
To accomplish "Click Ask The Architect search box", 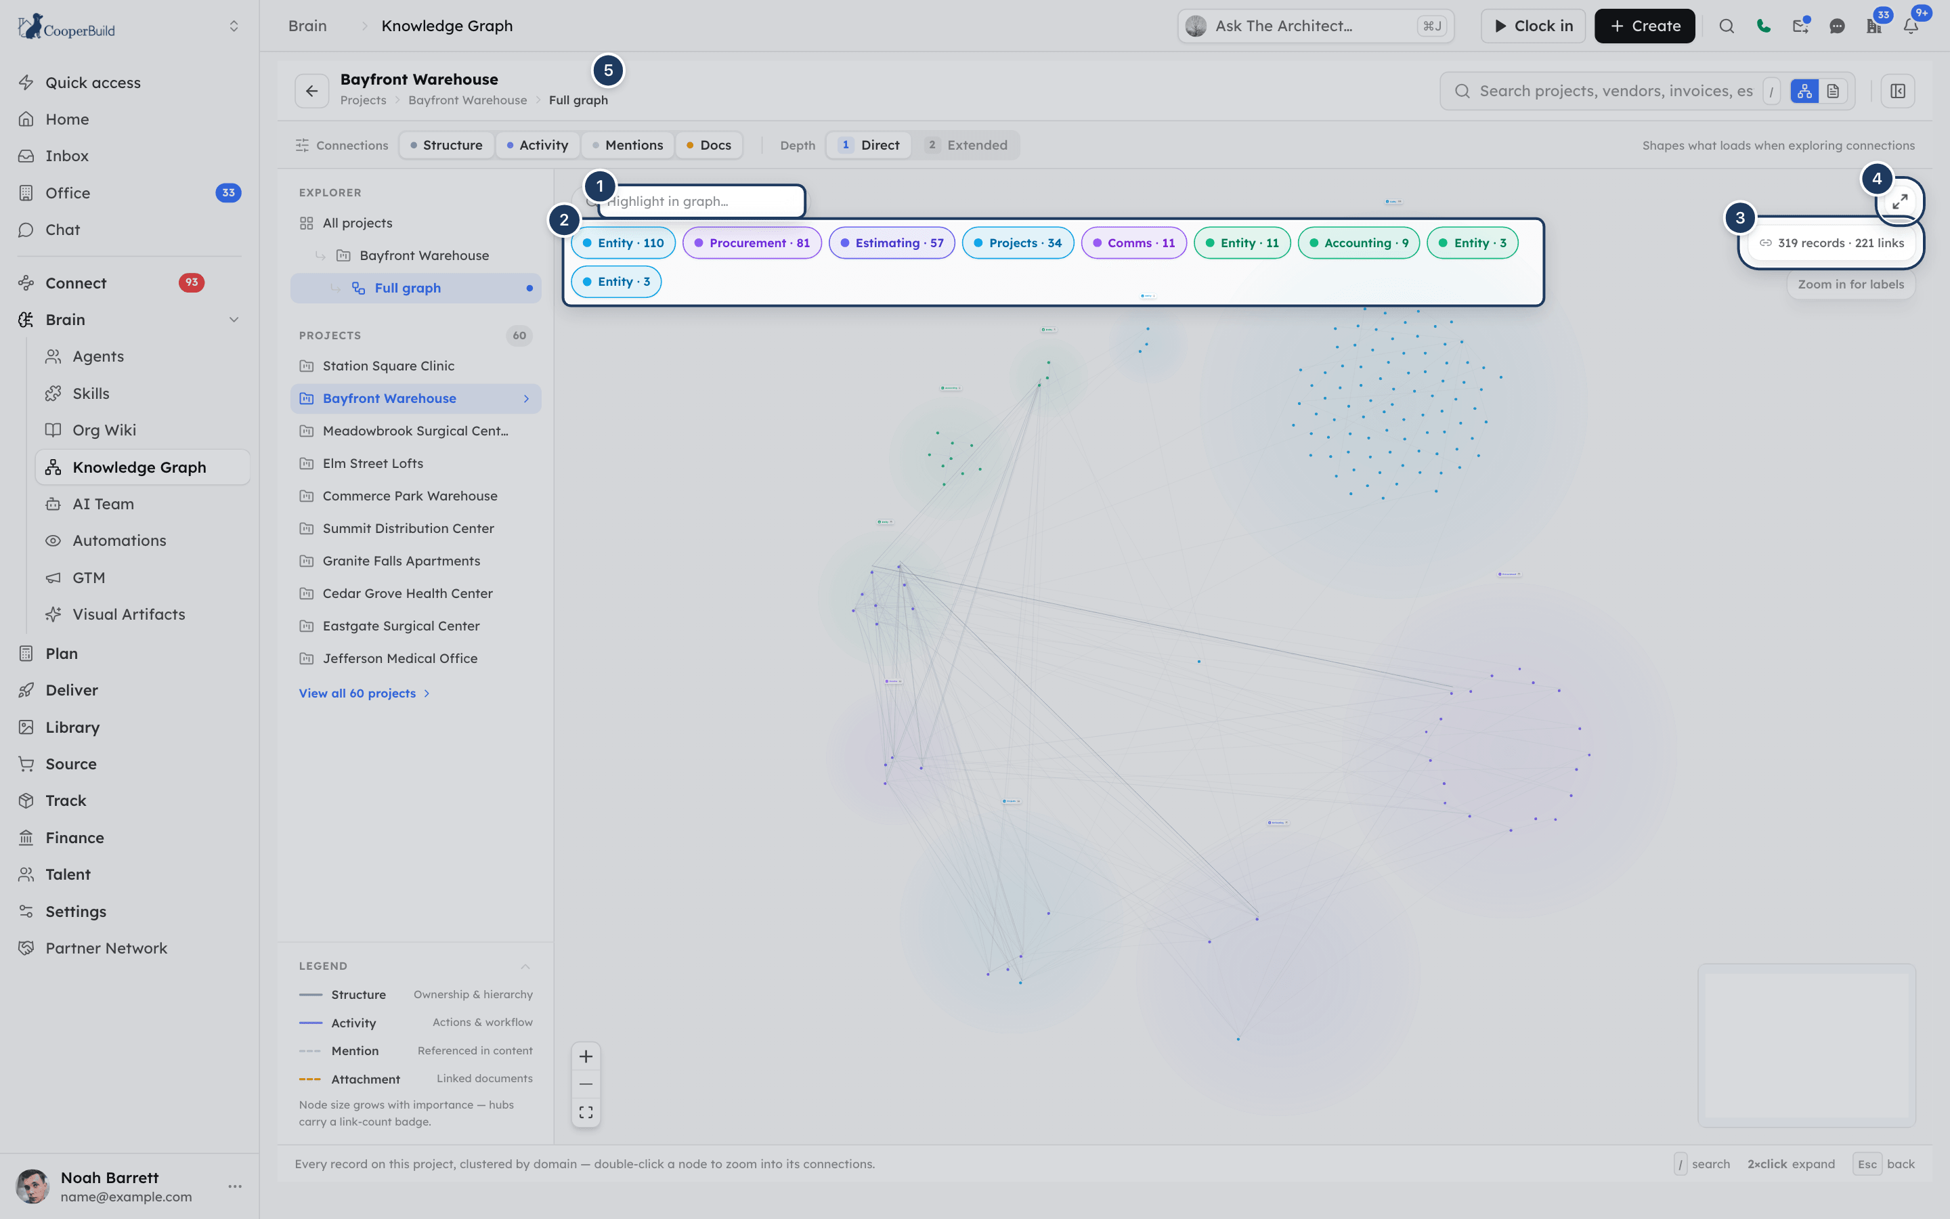I will click(x=1315, y=26).
